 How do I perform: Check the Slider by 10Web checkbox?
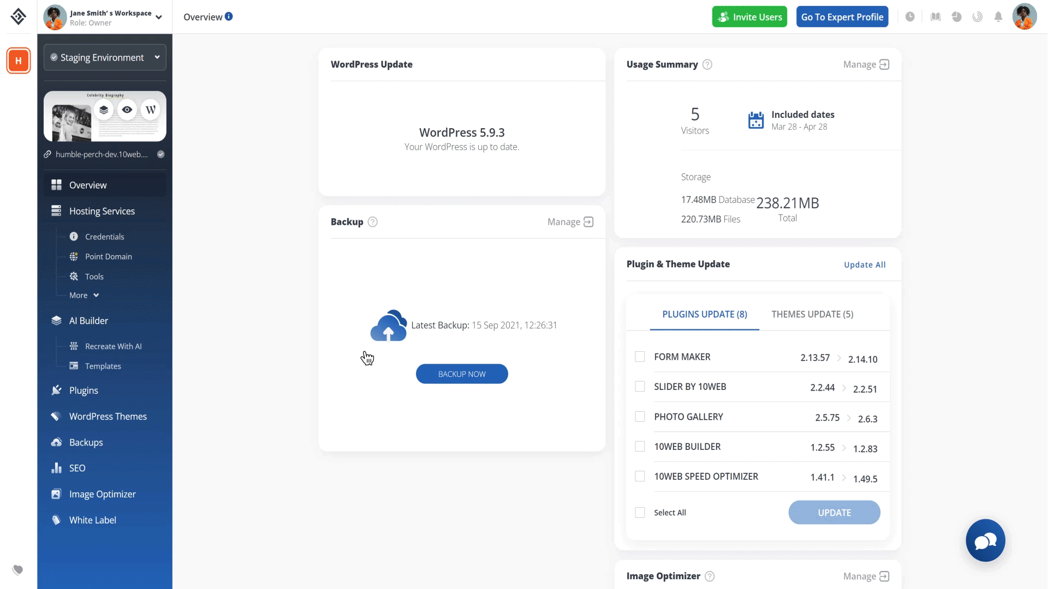coord(640,387)
